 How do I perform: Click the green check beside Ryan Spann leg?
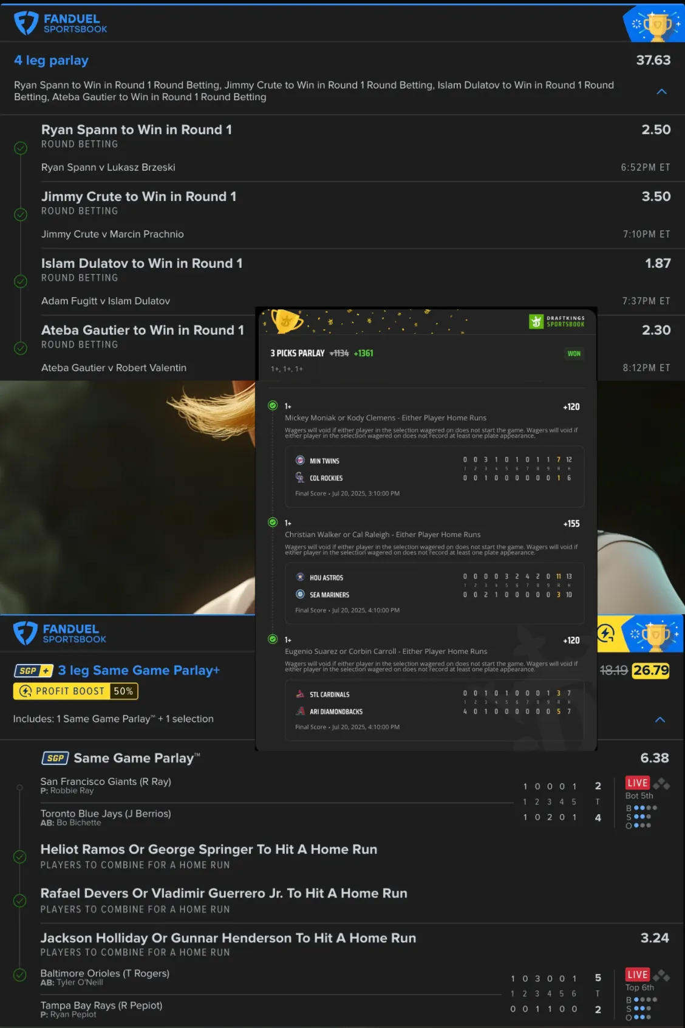(x=21, y=148)
